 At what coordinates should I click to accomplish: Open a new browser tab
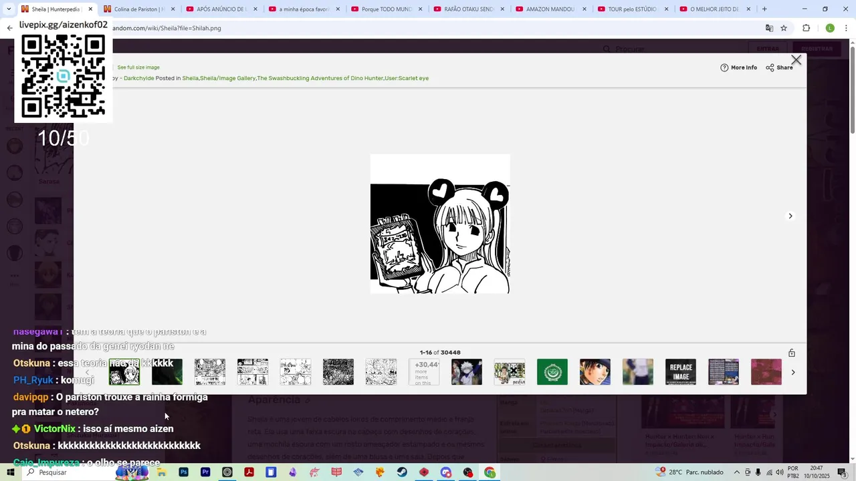click(x=764, y=9)
